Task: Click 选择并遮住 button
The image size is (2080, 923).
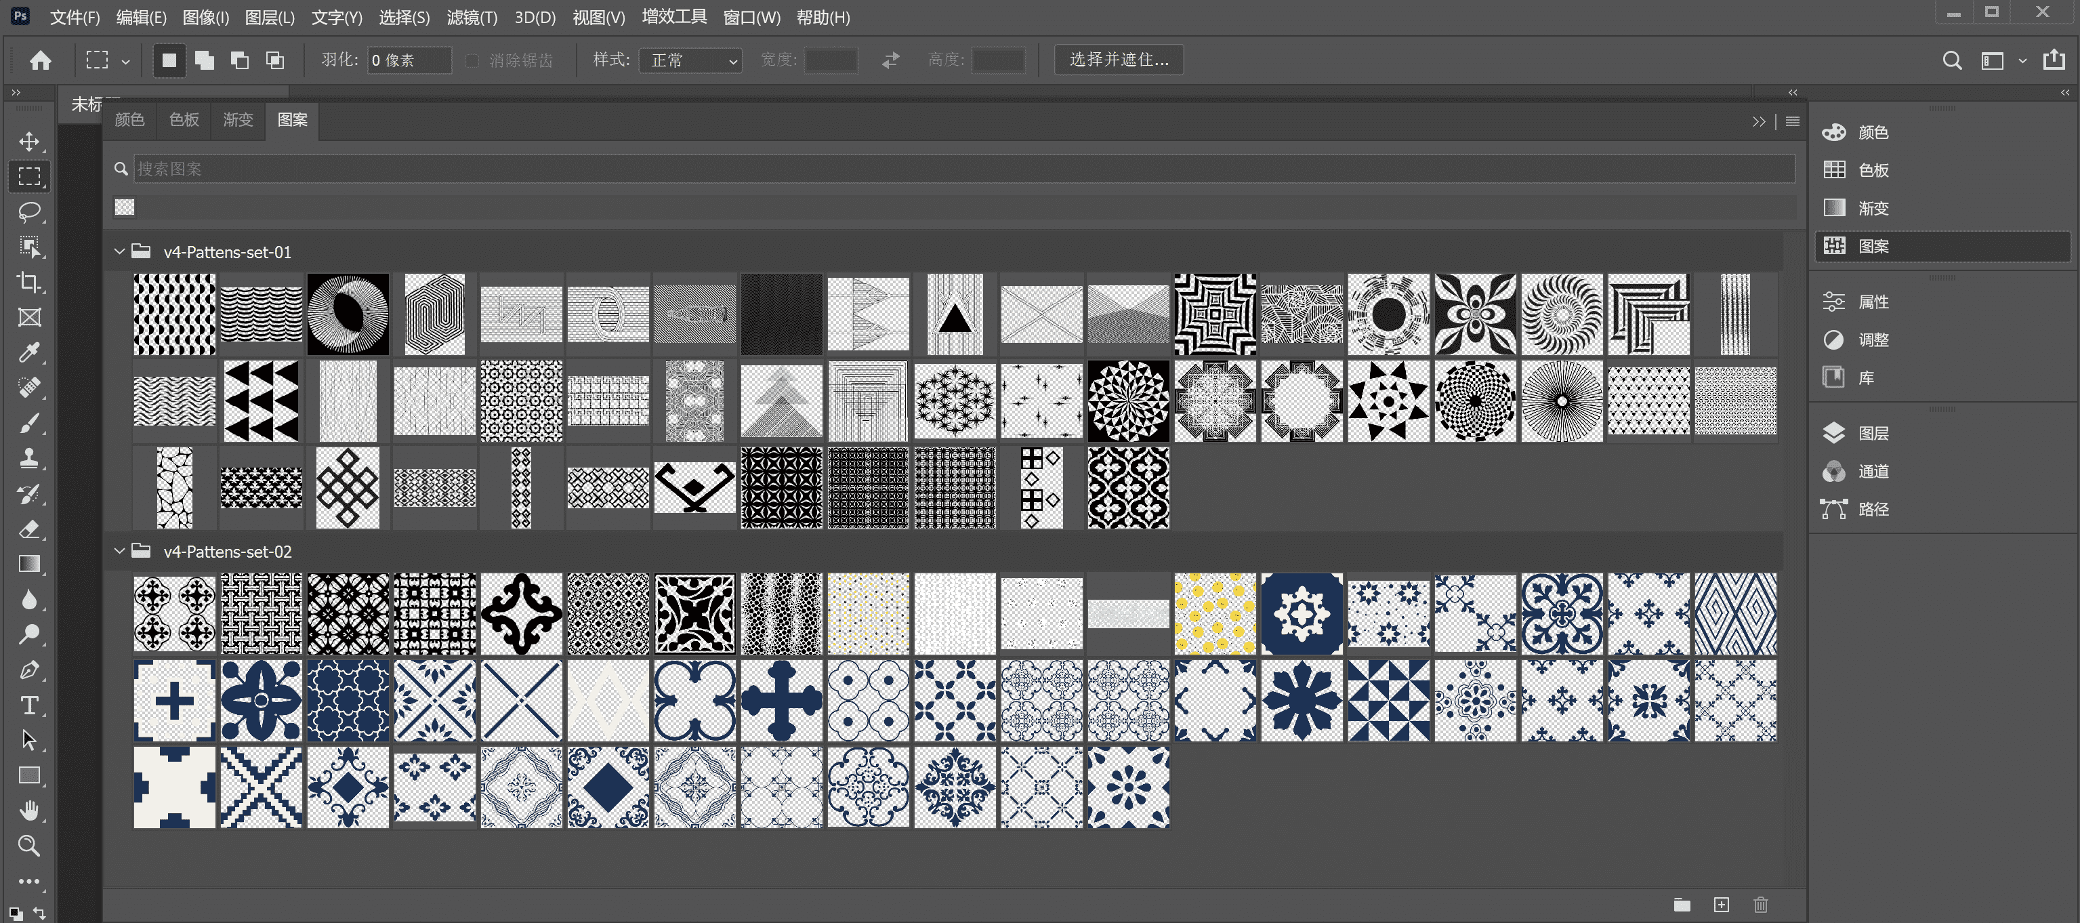Action: 1119,60
